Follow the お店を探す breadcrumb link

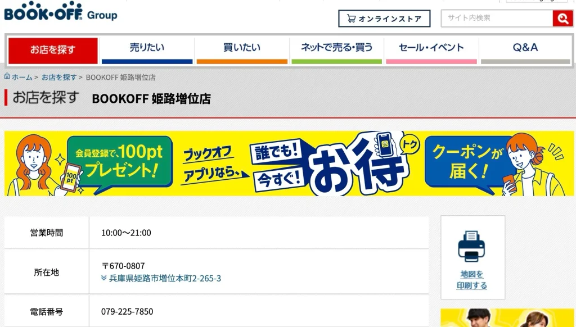click(x=58, y=78)
